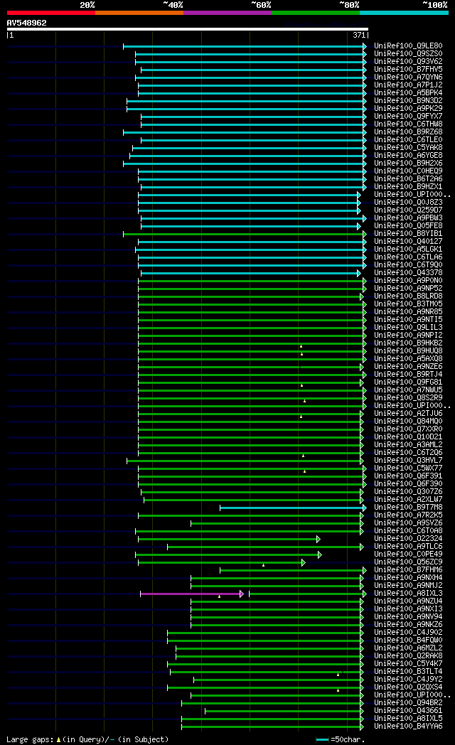Click the purple ~60% identity legend segment
Screen dimensions: 455x745
pos(227,13)
